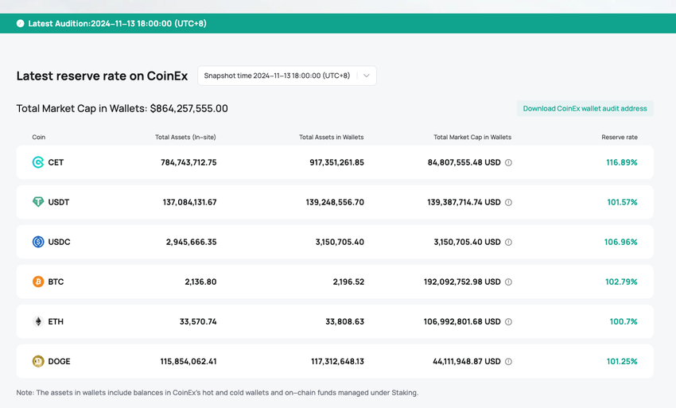
Task: Select the CET 116.89% reserve rate value
Action: 621,162
